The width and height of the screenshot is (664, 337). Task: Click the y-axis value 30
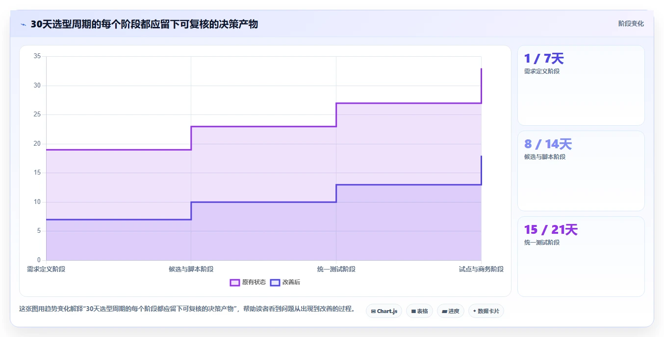click(37, 86)
